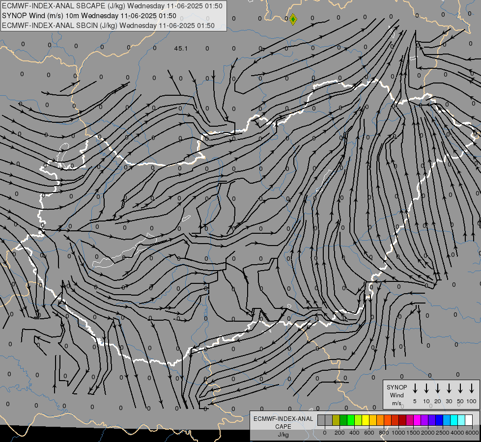481x442 pixels.
Task: Click the 1000 label on CAPE scale
Action: 398,433
